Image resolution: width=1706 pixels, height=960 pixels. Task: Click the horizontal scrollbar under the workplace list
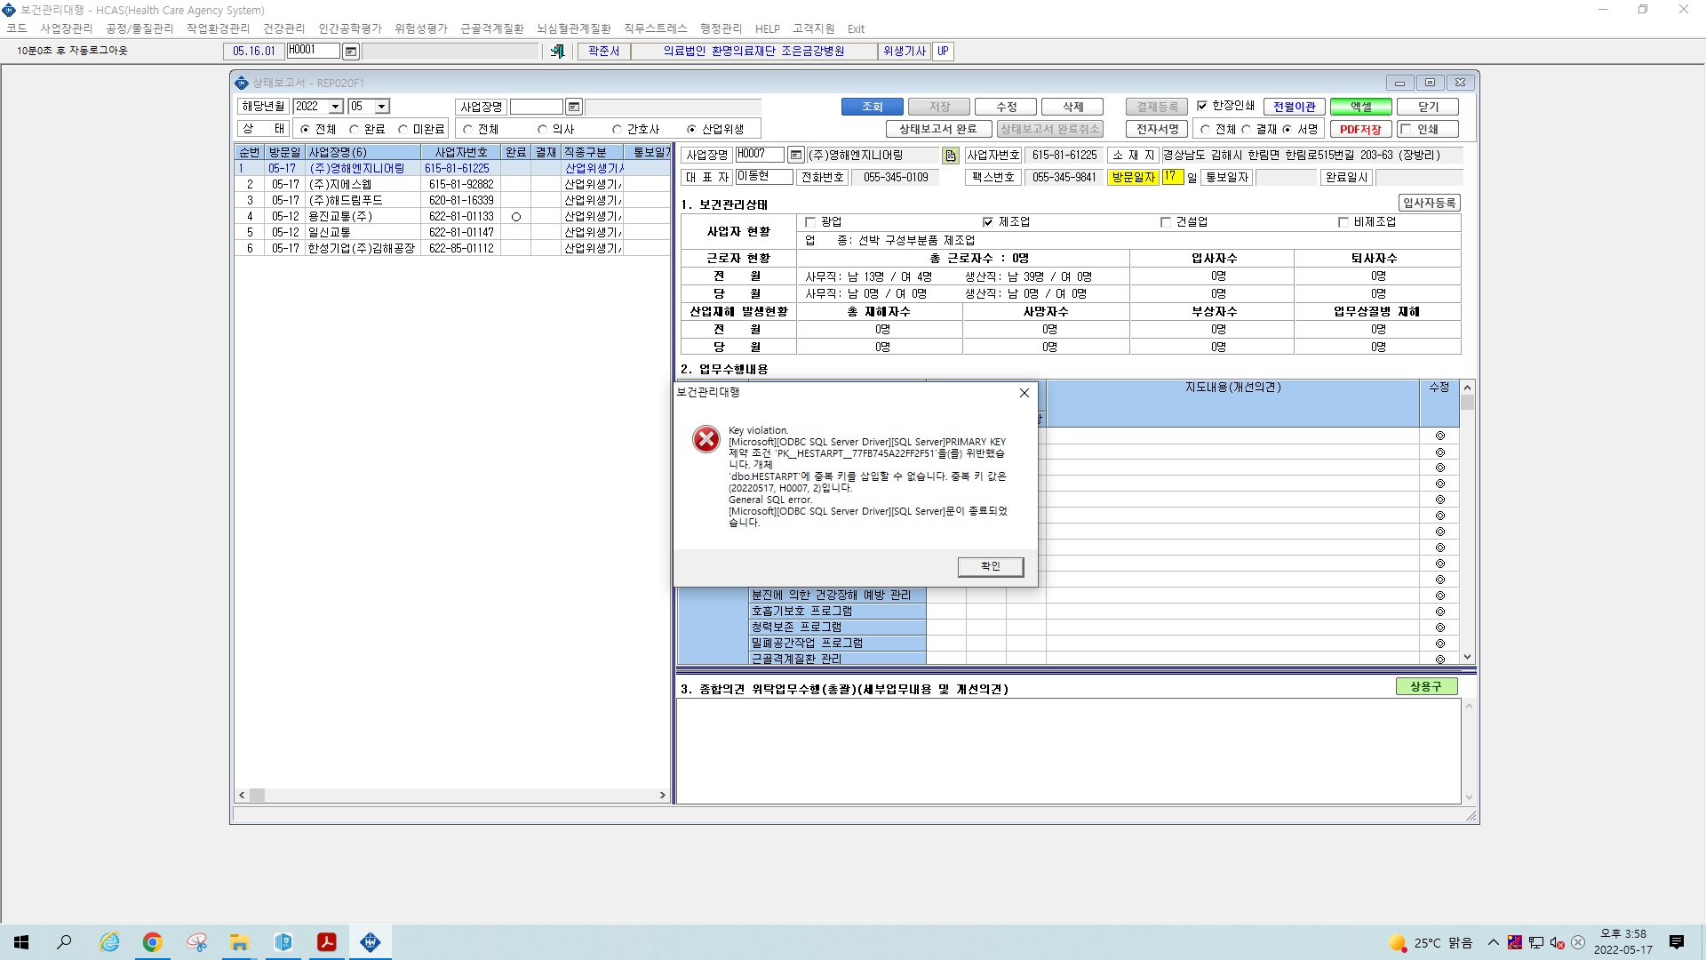451,796
